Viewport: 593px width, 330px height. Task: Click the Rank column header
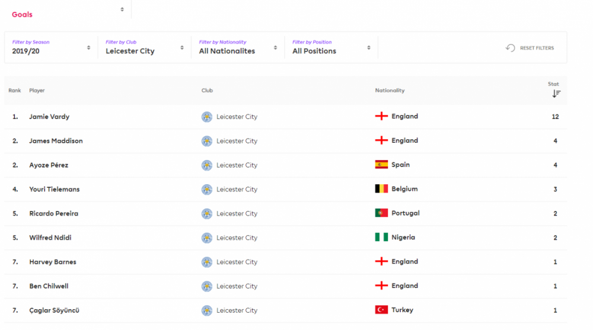(x=15, y=90)
